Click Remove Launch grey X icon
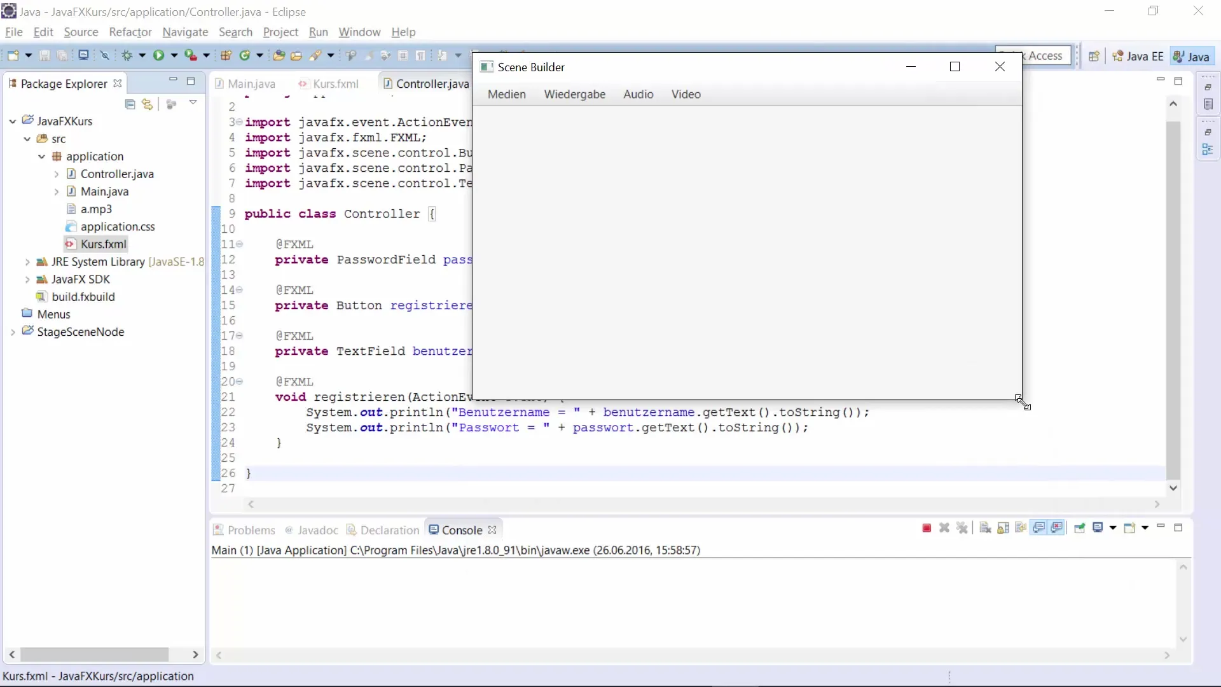 pos(944,528)
